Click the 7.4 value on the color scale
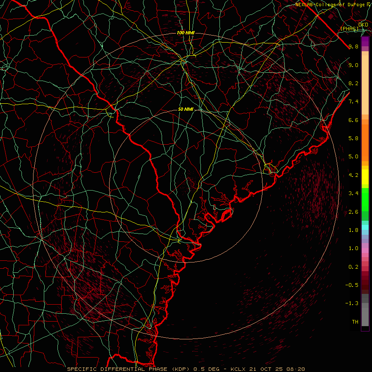This screenshot has height=372, width=372. point(353,102)
